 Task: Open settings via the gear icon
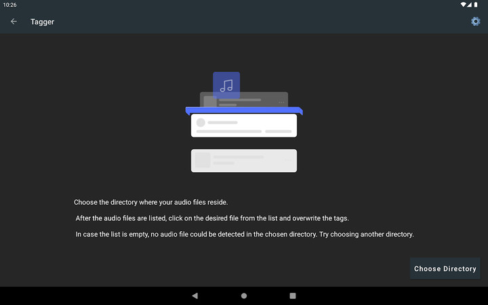coord(475,22)
